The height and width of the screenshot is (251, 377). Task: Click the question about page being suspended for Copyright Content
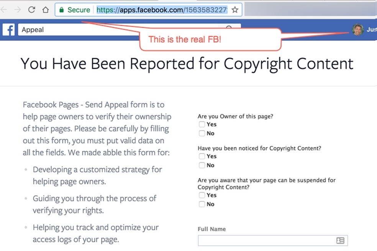(x=266, y=184)
